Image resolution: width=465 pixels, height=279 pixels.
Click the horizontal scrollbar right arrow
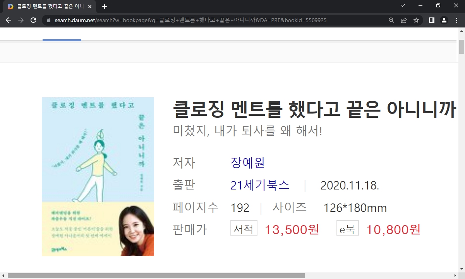[x=455, y=276]
